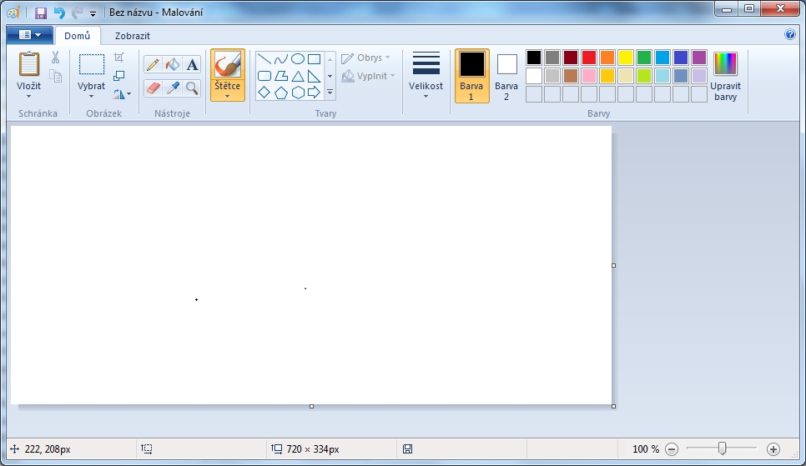Select the Eraser tool

pos(153,88)
